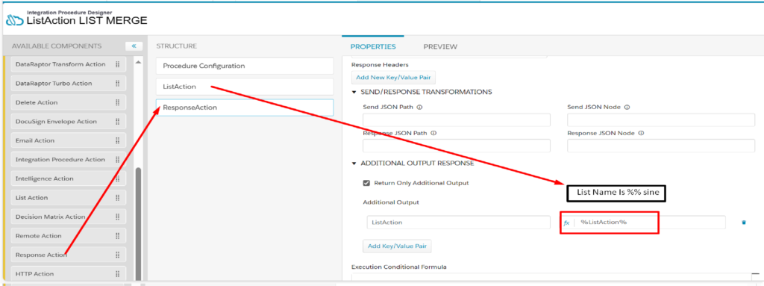
Task: Select the Decision Matrix Action component
Action: tap(68, 217)
